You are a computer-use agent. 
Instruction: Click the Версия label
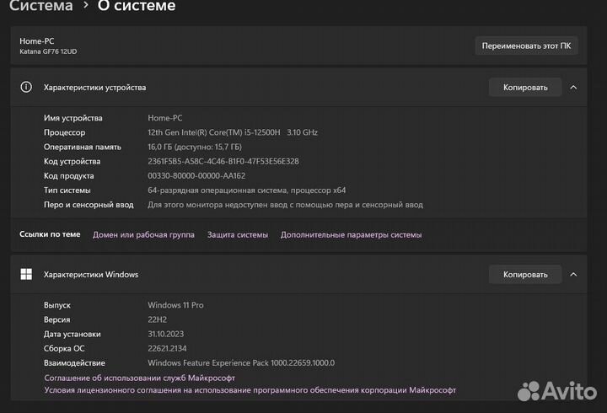pyautogui.click(x=57, y=319)
